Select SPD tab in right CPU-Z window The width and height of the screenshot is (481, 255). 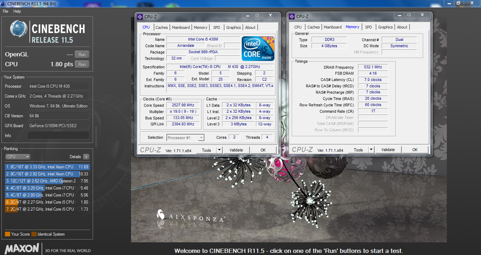click(x=369, y=27)
